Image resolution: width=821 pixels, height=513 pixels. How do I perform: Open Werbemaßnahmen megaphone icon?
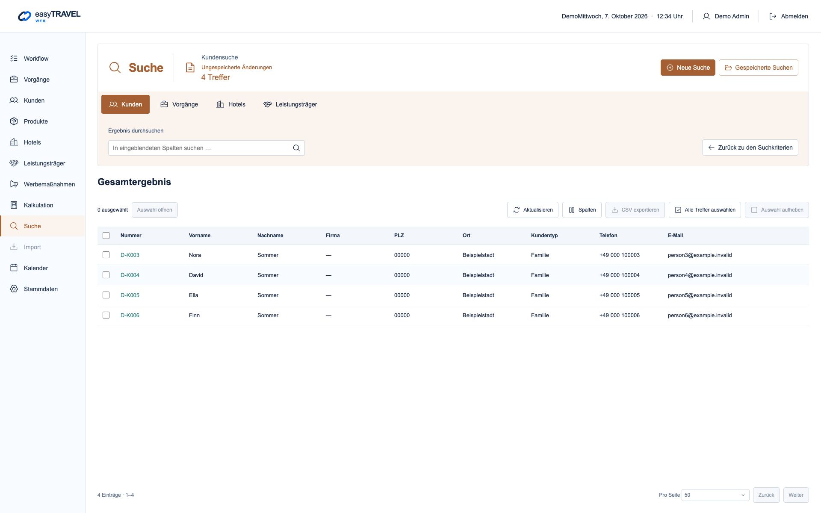[x=14, y=184]
